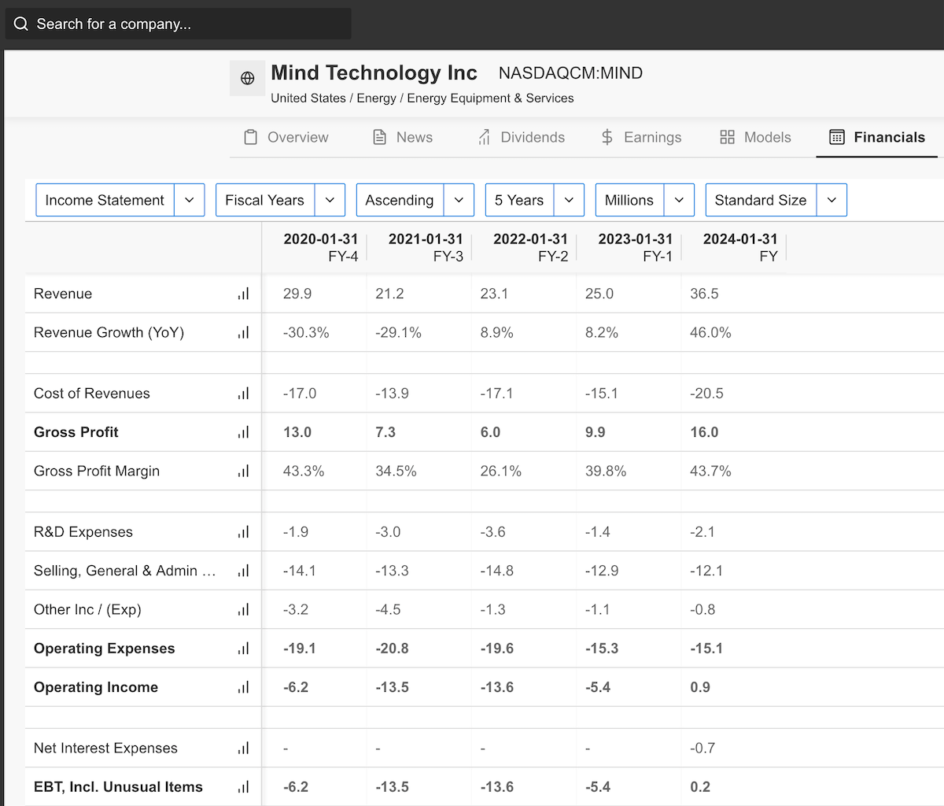The height and width of the screenshot is (806, 944).
Task: Open the Earnings tab
Action: (641, 137)
